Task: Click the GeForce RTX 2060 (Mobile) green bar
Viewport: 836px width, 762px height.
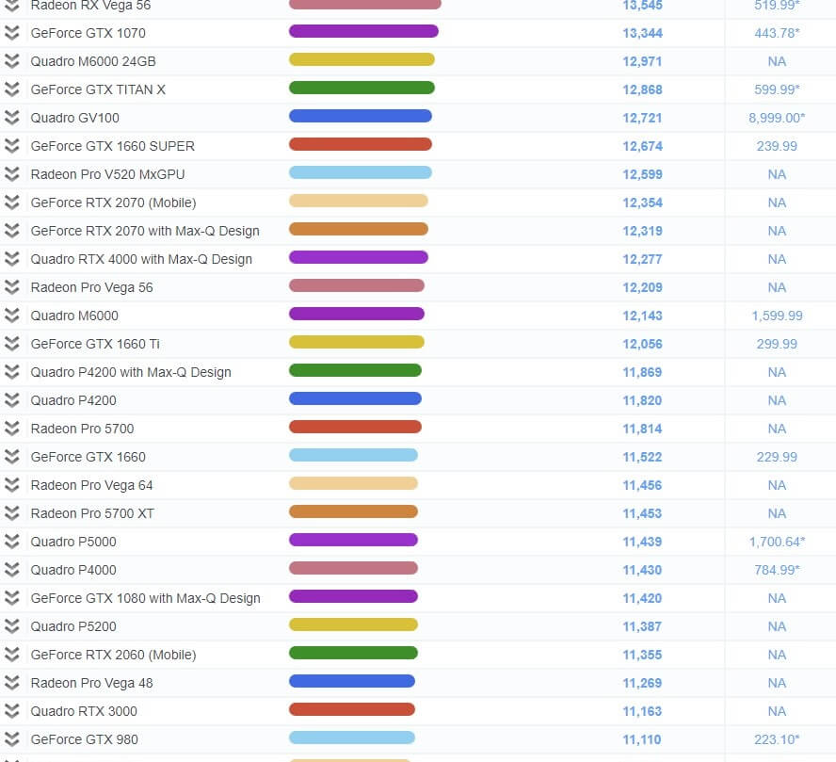Action: (x=353, y=654)
